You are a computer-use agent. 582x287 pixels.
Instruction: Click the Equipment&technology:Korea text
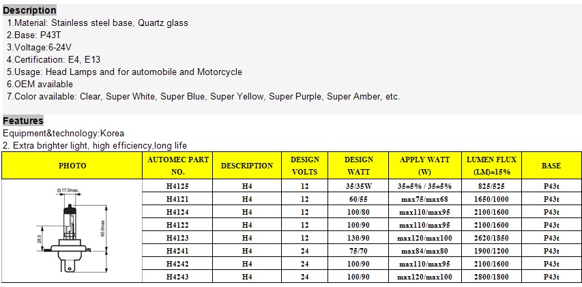(x=63, y=133)
